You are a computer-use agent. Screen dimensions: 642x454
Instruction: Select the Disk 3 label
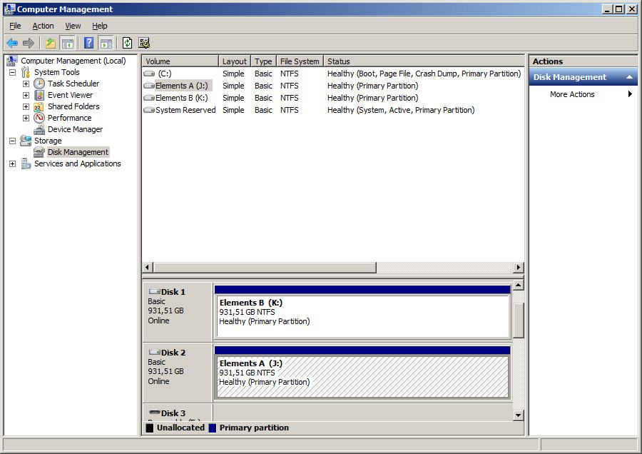click(x=173, y=413)
